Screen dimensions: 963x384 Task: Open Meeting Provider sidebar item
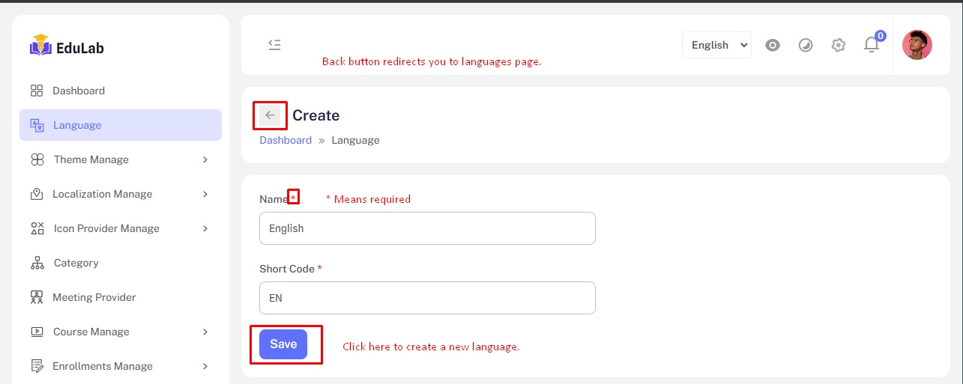[94, 297]
